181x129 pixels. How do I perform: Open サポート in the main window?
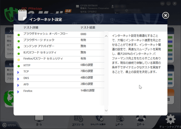click(141, 121)
